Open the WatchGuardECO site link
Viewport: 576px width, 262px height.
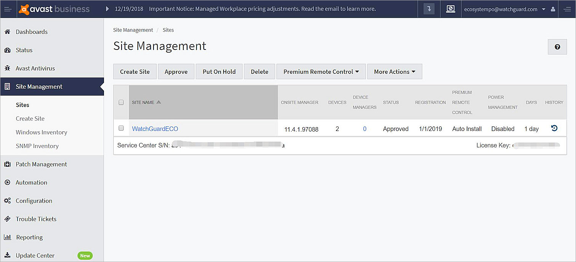click(x=155, y=129)
